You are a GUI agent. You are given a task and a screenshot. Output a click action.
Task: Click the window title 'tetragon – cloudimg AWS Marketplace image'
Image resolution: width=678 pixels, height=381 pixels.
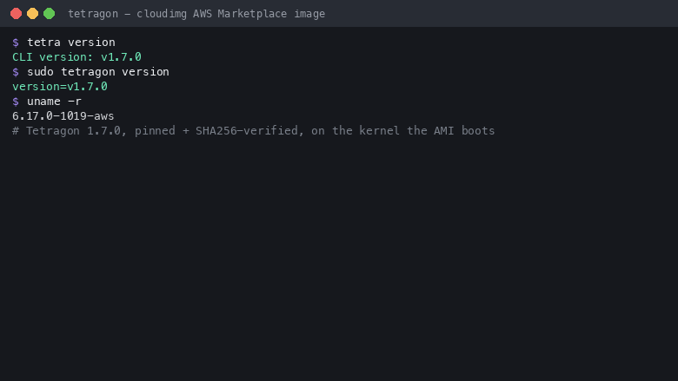tap(196, 14)
